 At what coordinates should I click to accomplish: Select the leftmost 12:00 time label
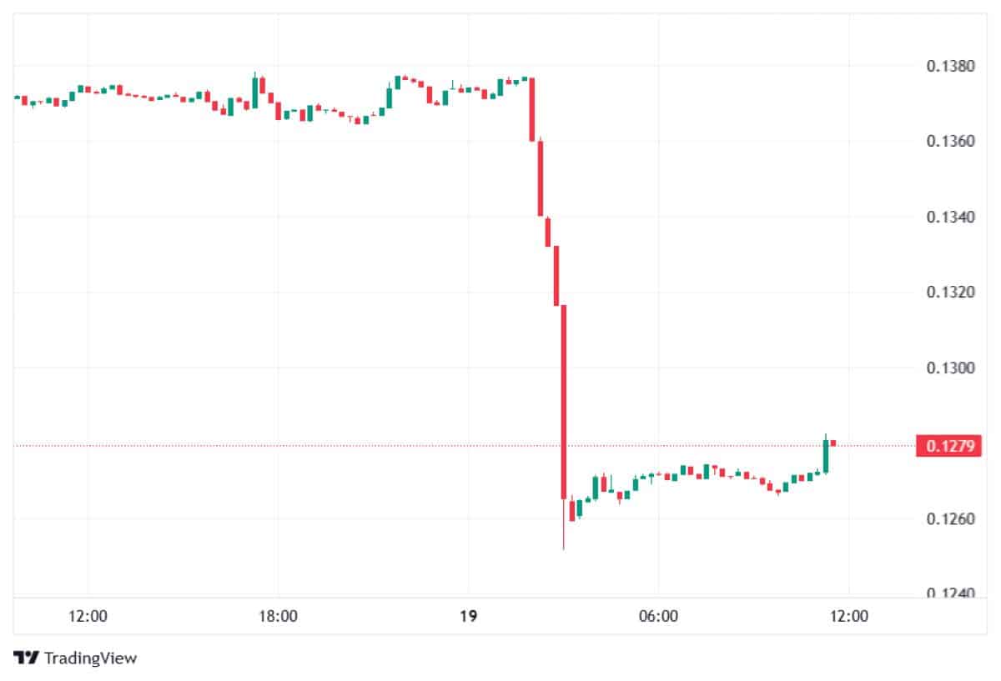[x=88, y=617]
